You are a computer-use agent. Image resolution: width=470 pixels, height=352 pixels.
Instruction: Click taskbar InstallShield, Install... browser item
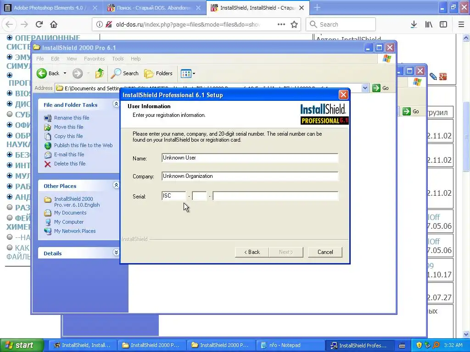tap(83, 345)
